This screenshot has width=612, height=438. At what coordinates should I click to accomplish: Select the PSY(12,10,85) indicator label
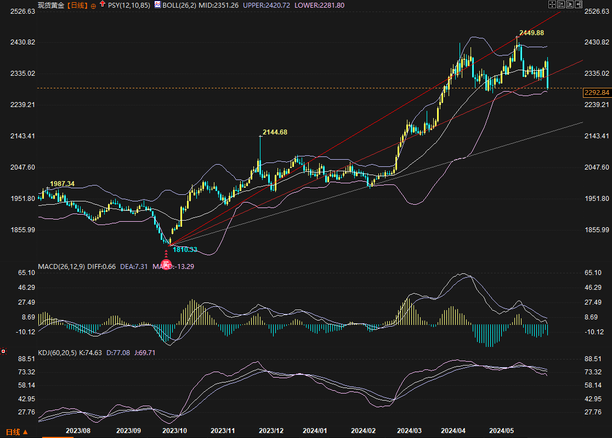[x=127, y=5]
